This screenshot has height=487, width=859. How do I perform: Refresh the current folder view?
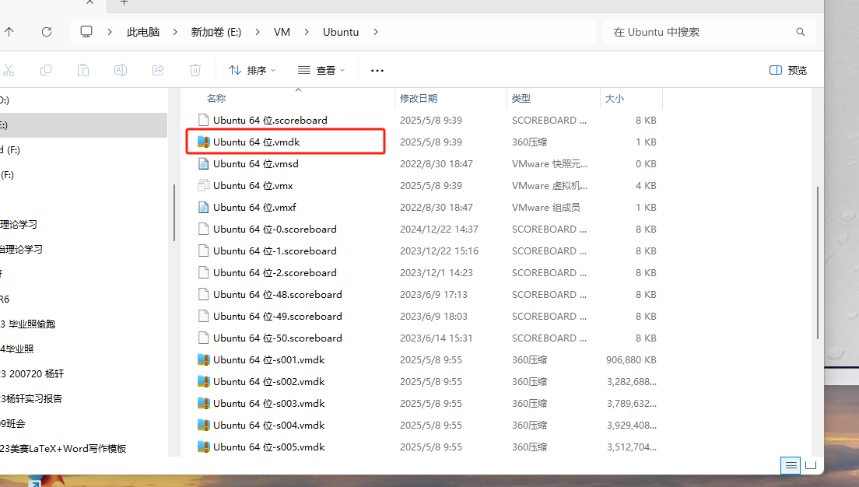coord(47,32)
